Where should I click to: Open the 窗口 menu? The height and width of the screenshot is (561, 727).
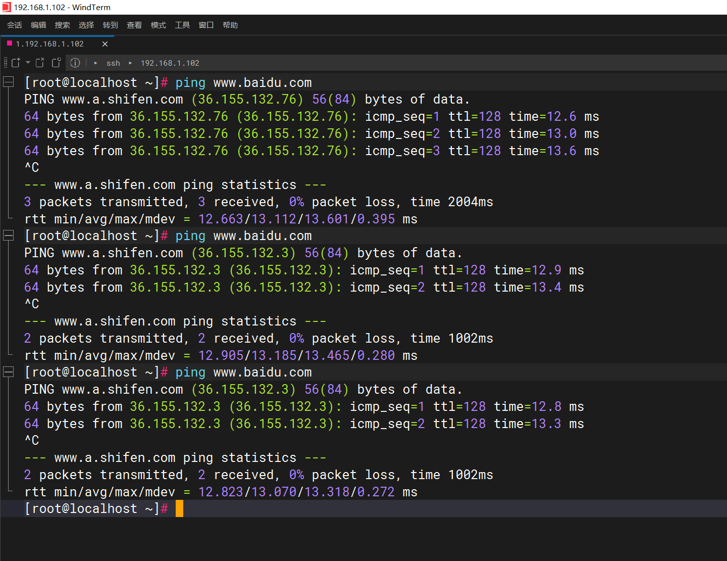(206, 25)
